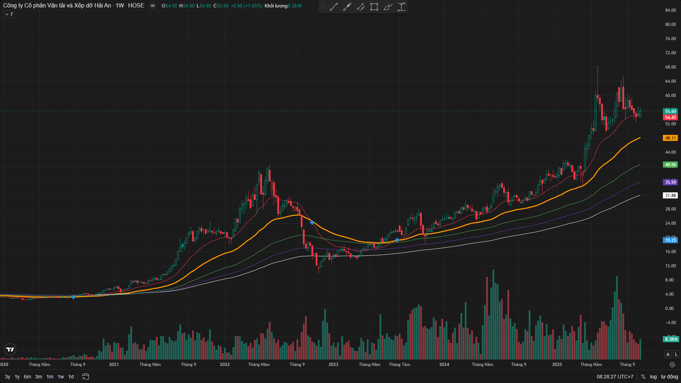The height and width of the screenshot is (383, 681).
Task: Click the white moving average label 31.88
Action: 670,196
